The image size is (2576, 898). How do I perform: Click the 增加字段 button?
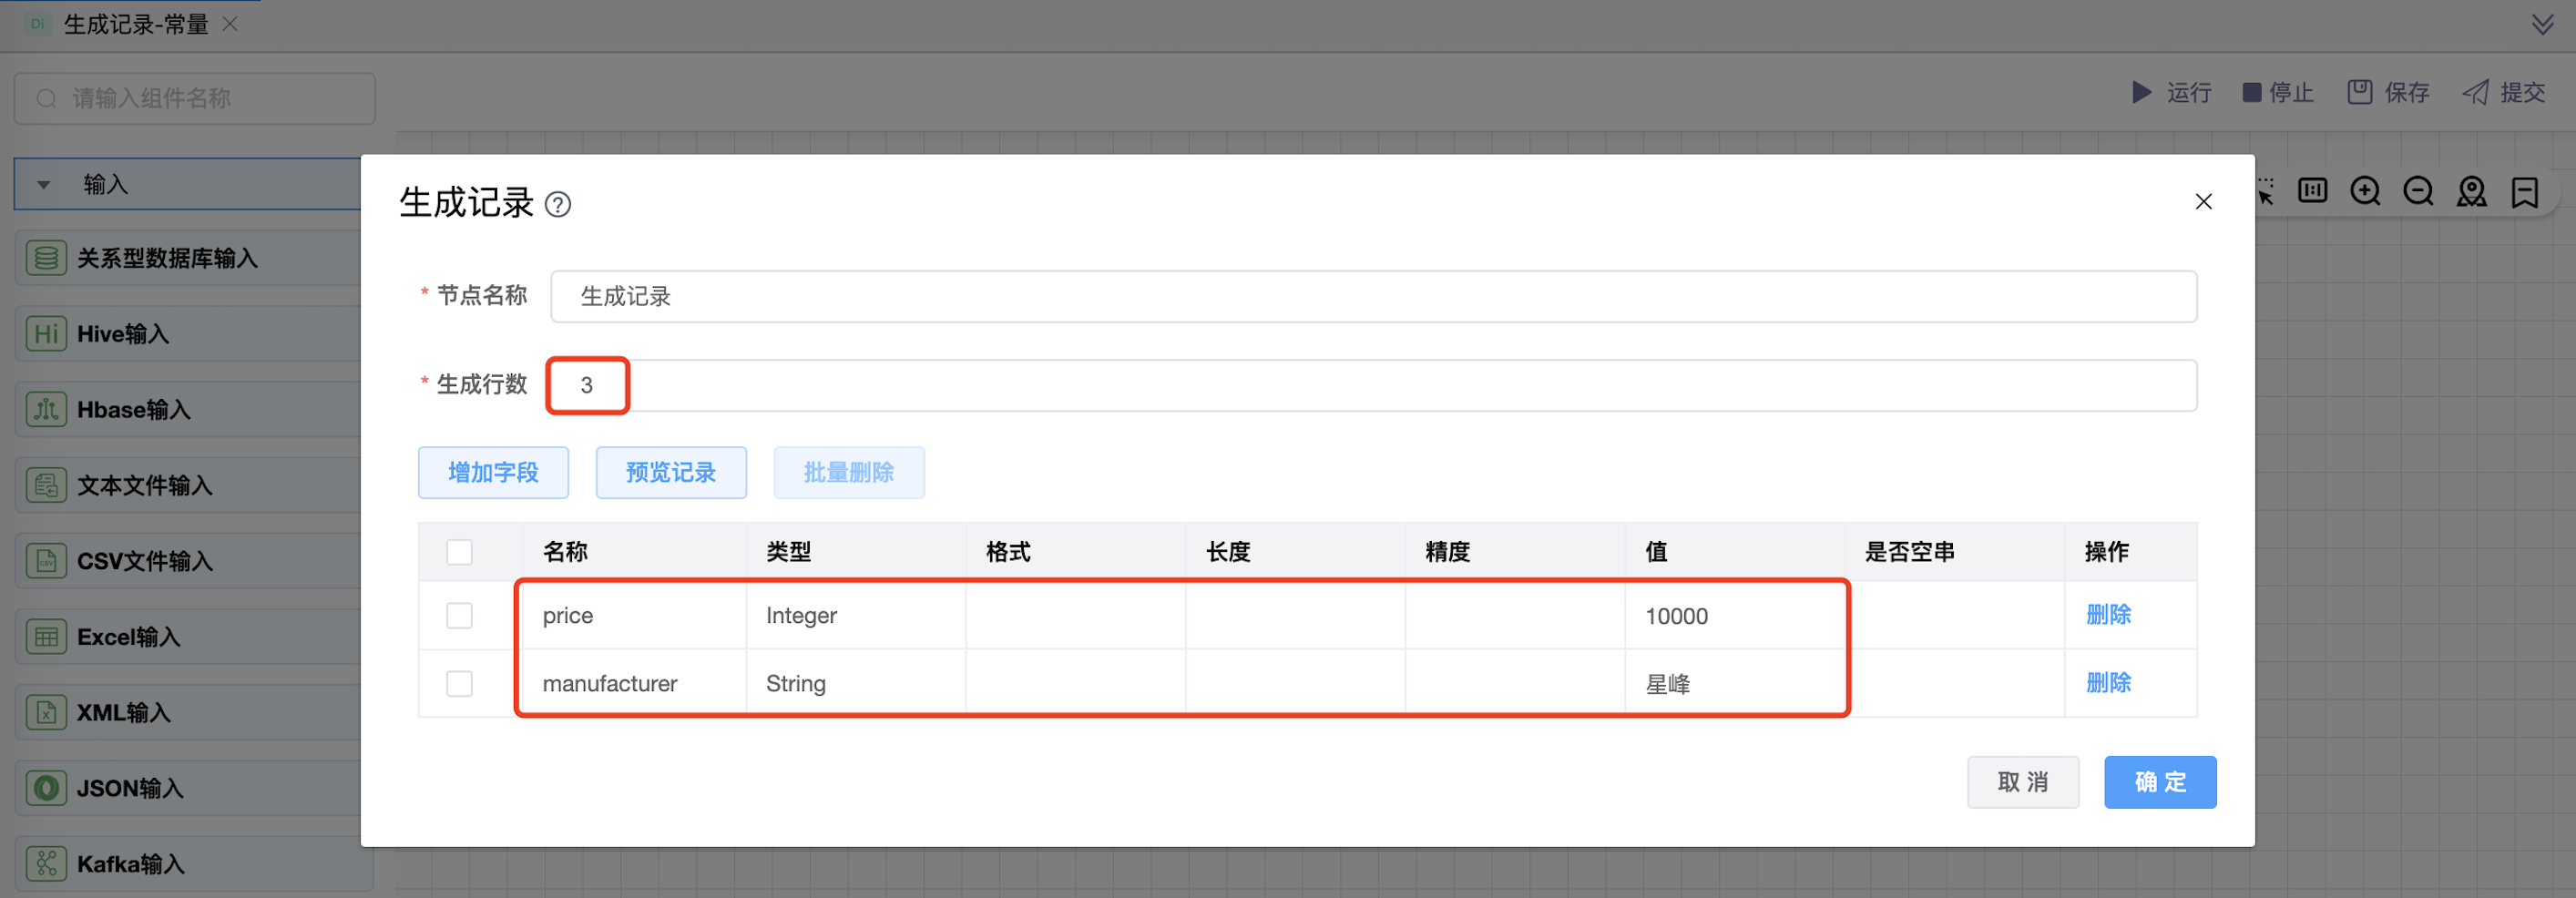493,472
